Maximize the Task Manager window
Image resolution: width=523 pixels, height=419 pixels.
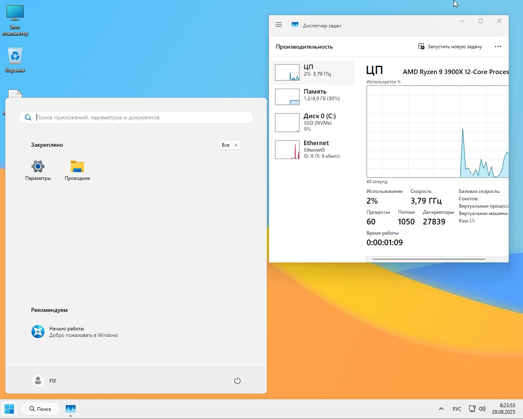pos(481,21)
